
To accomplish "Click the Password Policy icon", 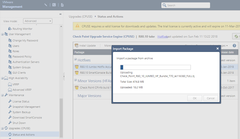I will [10, 56].
